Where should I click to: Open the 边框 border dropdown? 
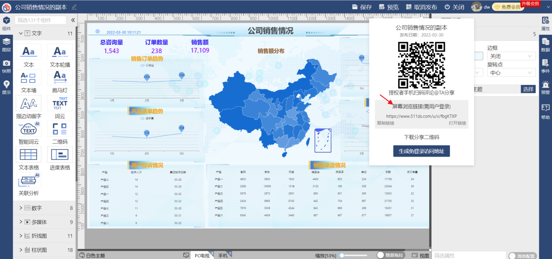(x=511, y=56)
